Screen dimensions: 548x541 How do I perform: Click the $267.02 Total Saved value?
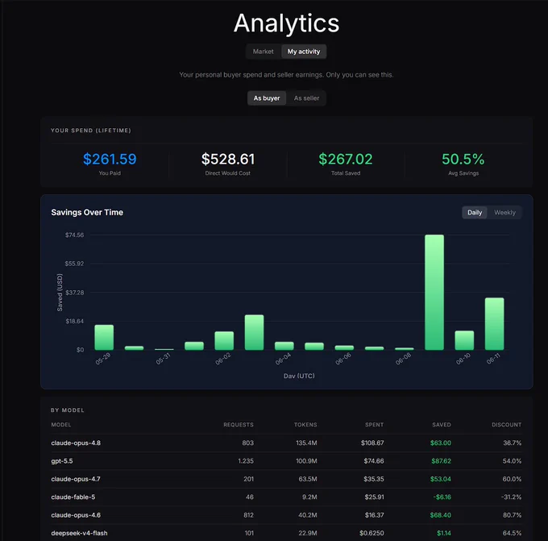[x=346, y=159]
